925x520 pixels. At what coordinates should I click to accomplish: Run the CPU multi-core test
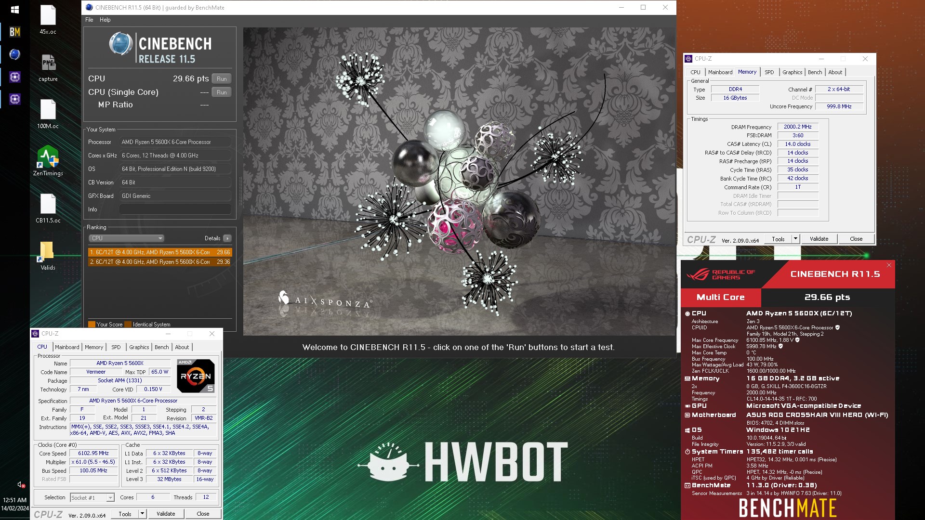coord(222,78)
